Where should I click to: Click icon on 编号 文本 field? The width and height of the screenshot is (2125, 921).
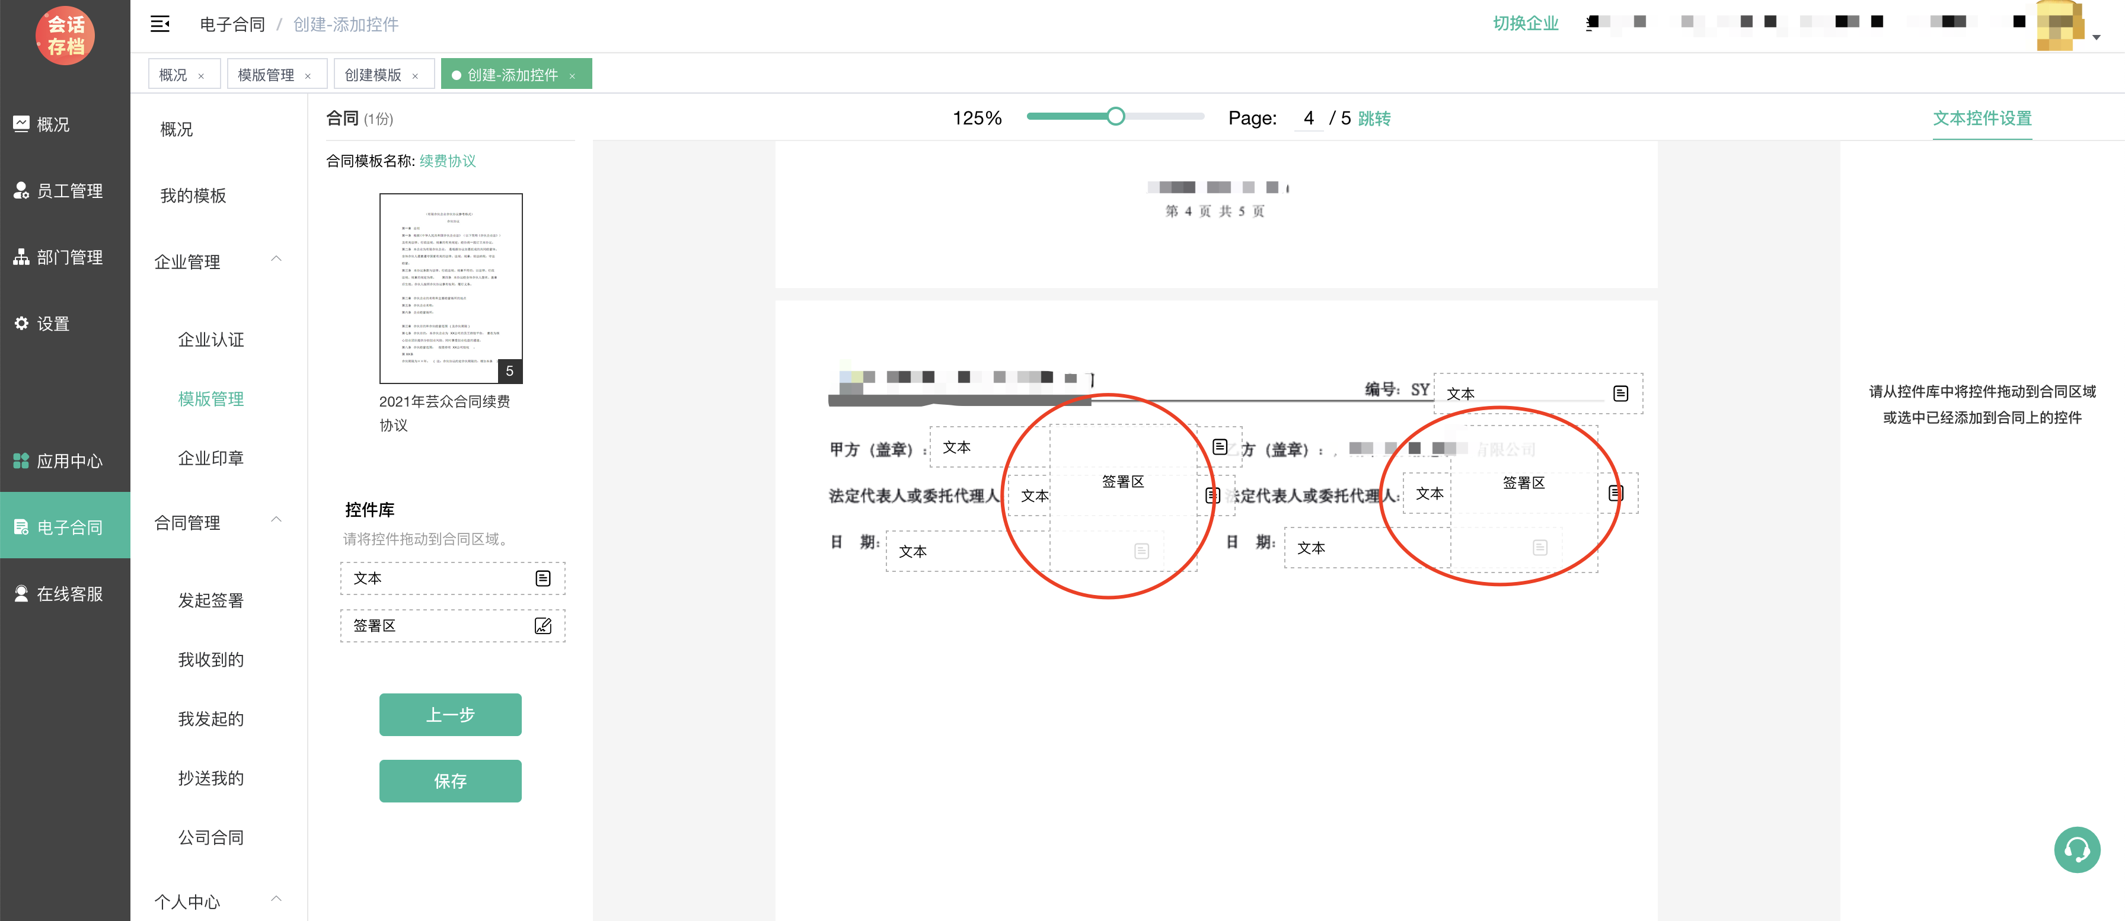(x=1620, y=394)
